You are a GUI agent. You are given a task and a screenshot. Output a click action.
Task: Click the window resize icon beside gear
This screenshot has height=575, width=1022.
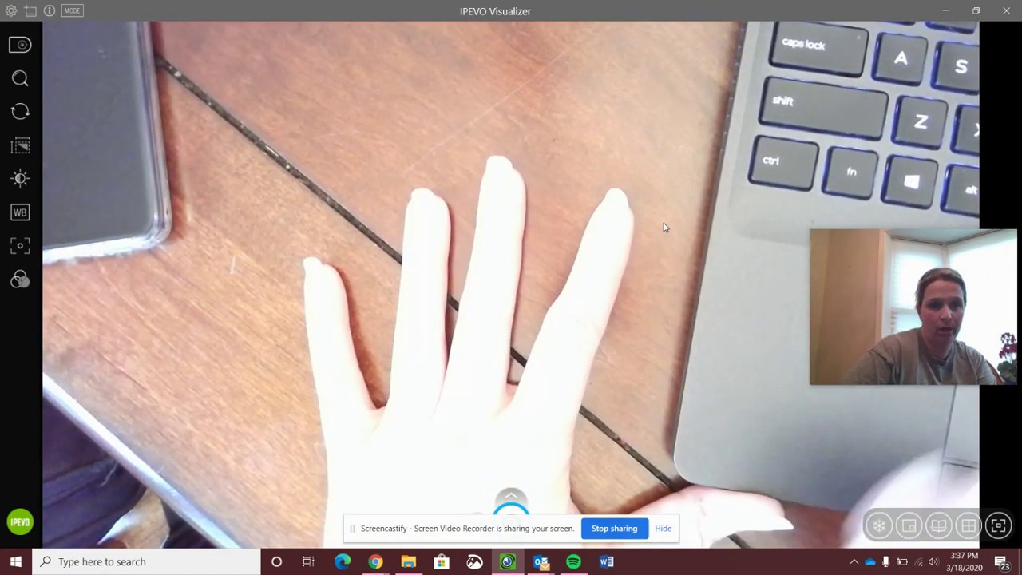click(30, 11)
